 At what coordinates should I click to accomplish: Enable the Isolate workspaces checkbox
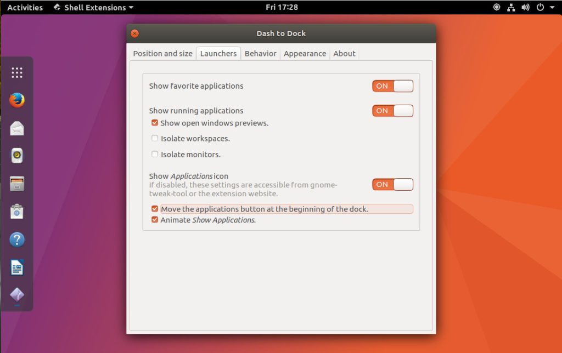click(155, 139)
